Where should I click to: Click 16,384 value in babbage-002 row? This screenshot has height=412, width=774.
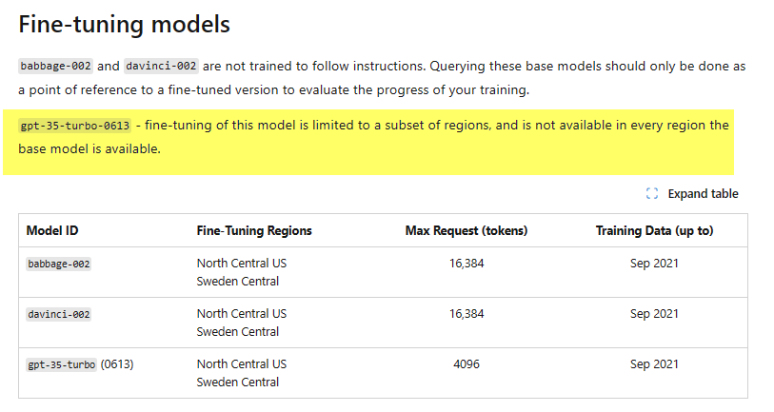(x=466, y=264)
